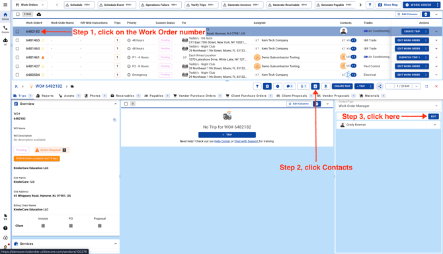Image resolution: width=443 pixels, height=254 pixels.
Task: Click the filter funnel icon in top bar
Action: [370, 5]
